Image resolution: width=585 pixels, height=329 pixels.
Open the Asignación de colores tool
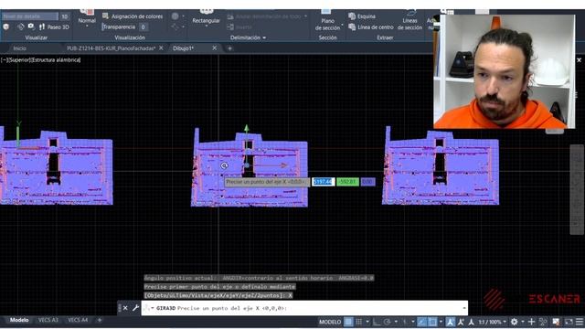click(133, 16)
